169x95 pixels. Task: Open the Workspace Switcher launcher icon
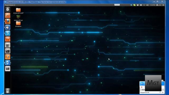click(8, 69)
